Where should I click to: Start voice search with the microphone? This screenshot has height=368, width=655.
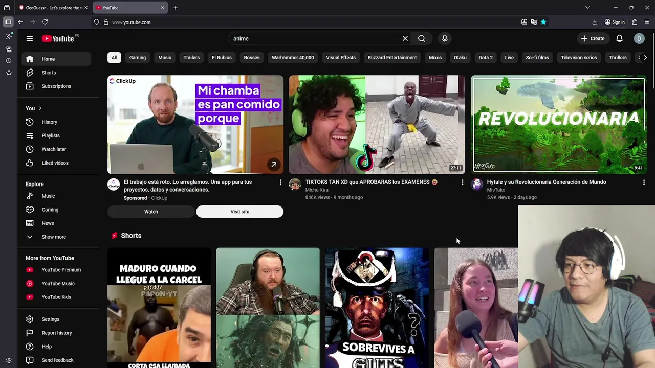coord(445,38)
